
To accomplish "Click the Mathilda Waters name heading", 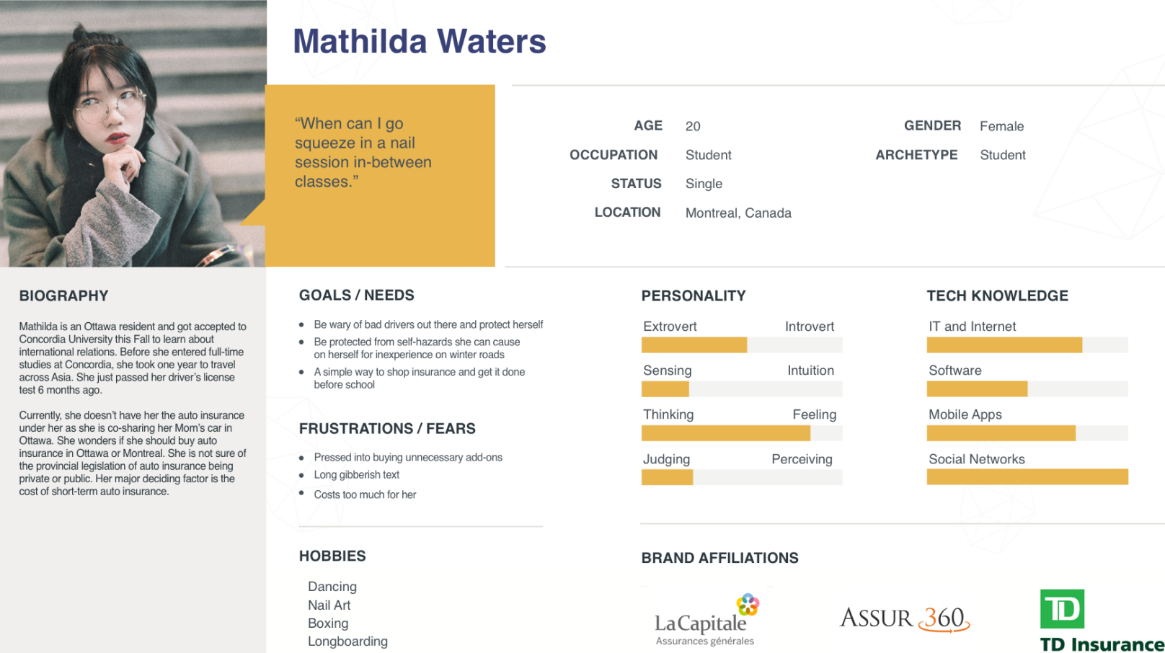I will coord(420,41).
